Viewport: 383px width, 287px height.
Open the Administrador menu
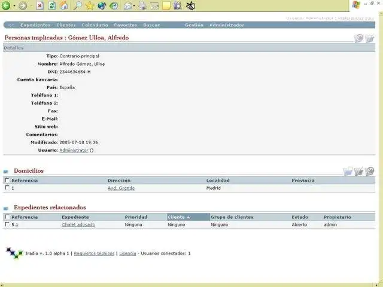[x=227, y=25]
